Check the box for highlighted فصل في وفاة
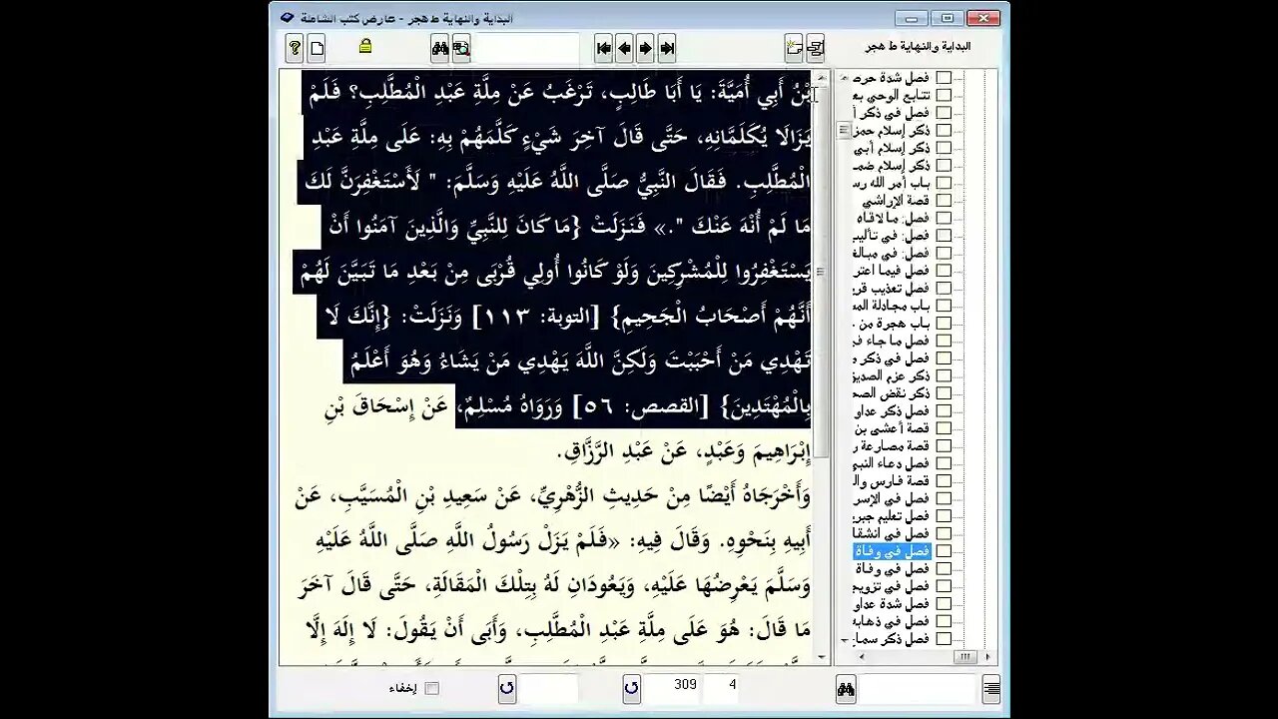1278x719 pixels. coord(944,551)
